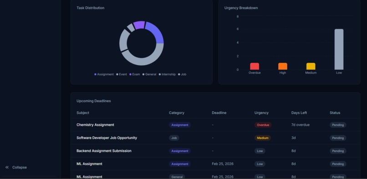Sort by the Deadline column header
Viewport: 367px width, 179px height.
click(219, 113)
